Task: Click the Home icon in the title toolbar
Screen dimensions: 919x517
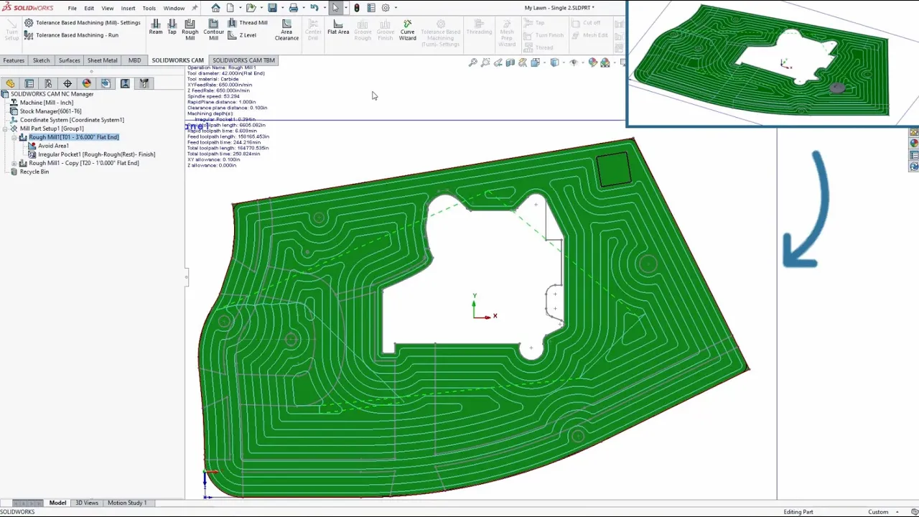Action: point(215,8)
